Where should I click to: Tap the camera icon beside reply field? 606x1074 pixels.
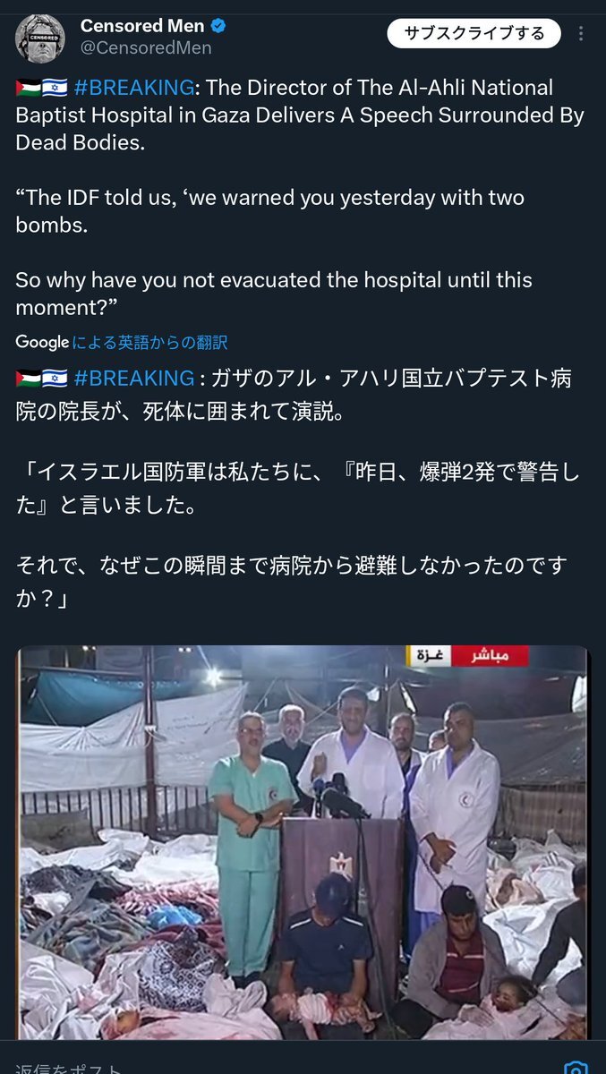(577, 1067)
